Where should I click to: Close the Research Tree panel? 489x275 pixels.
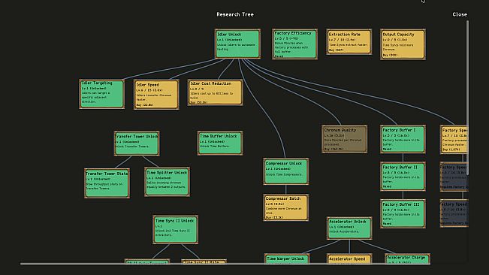coord(460,14)
